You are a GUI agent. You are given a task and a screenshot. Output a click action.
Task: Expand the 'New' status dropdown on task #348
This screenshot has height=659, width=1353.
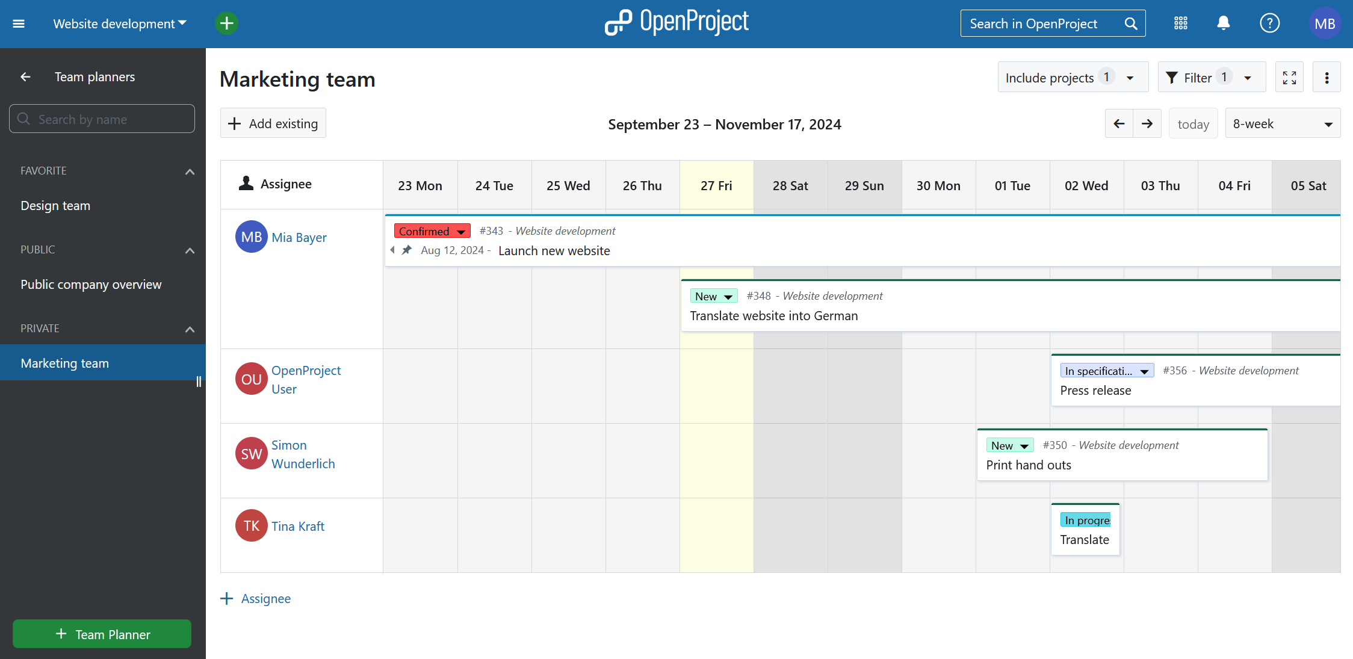tap(728, 296)
